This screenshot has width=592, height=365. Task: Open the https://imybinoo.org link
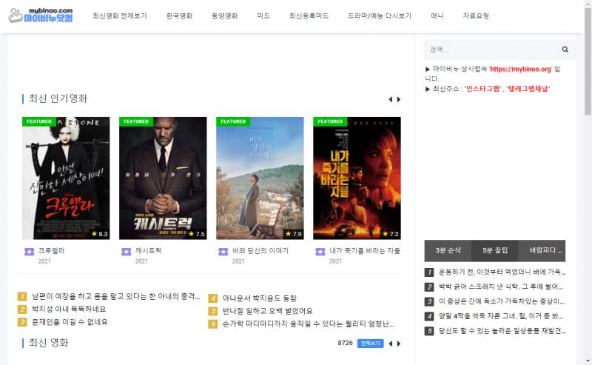[x=520, y=69]
